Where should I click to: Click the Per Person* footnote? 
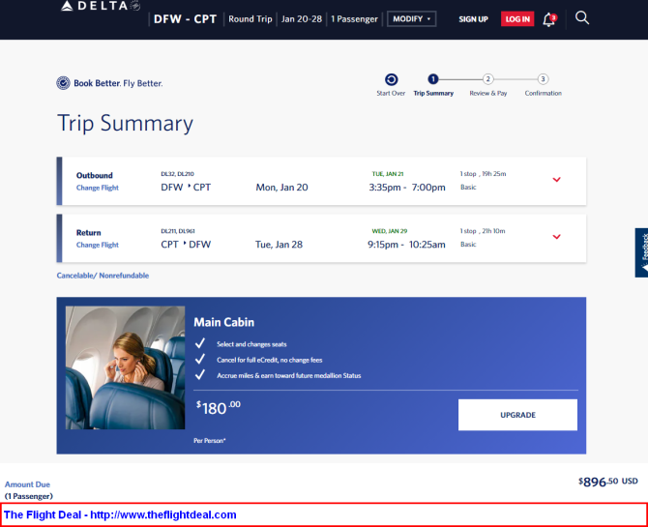click(x=210, y=441)
